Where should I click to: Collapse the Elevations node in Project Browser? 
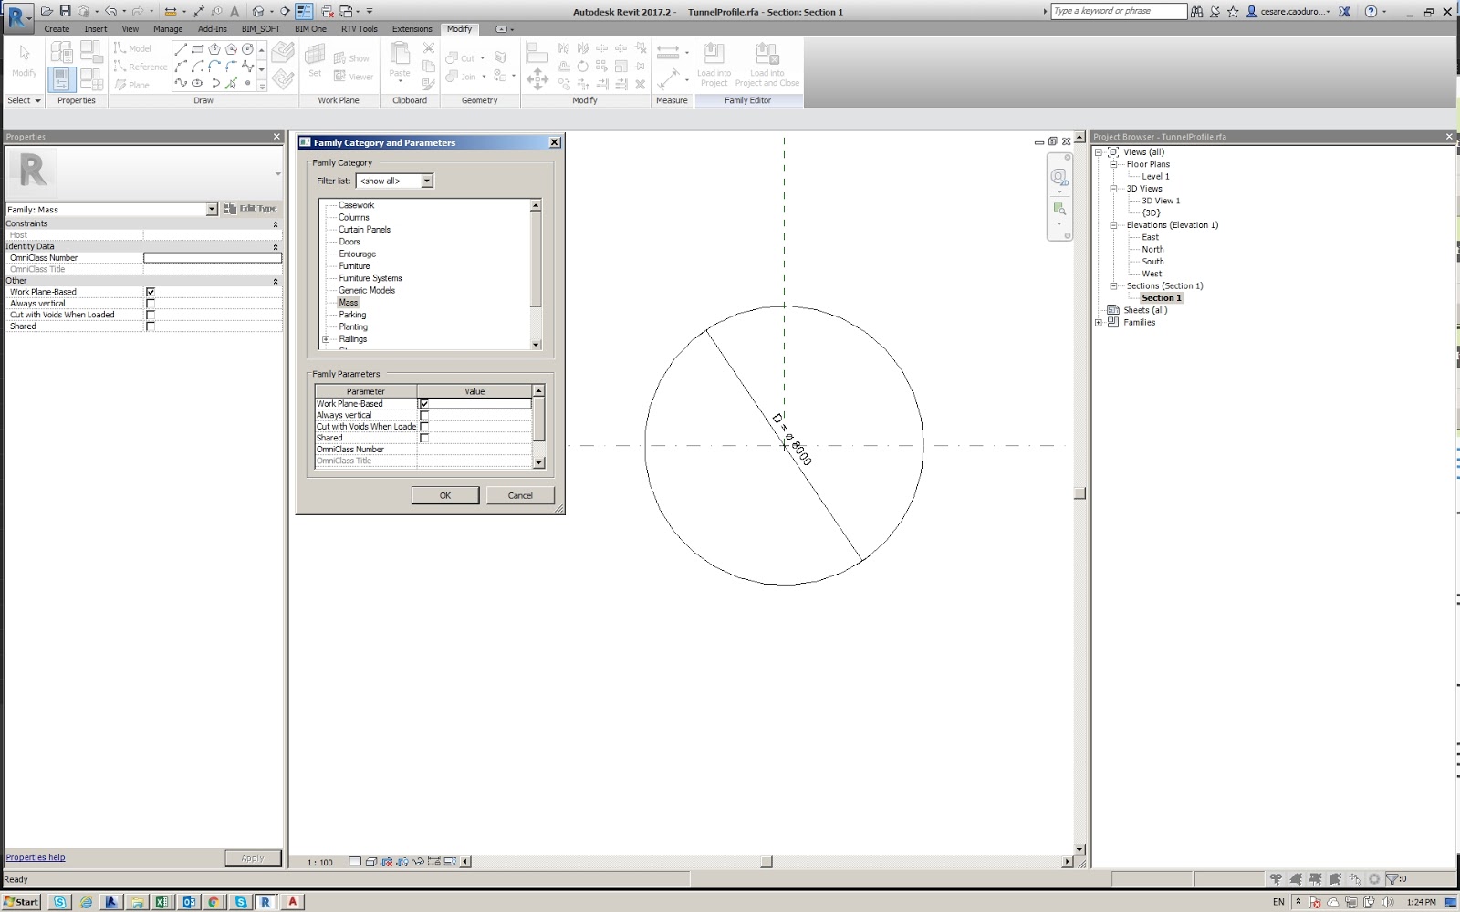coord(1113,225)
